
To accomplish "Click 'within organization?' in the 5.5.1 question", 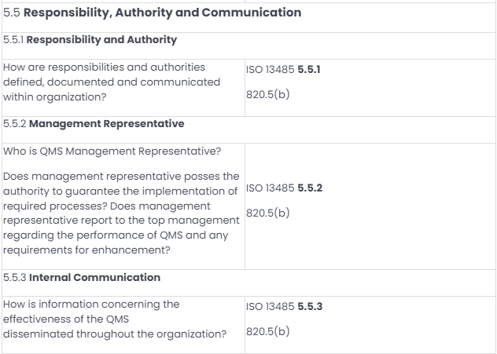I will pos(54,97).
